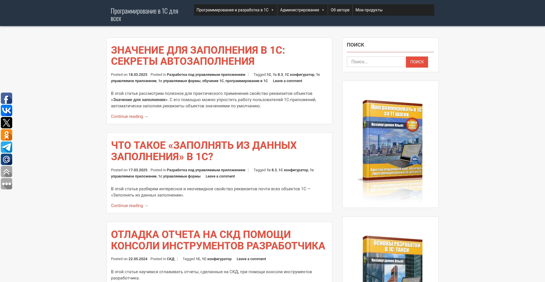Open more share options three-dots icon
545x282 pixels.
pos(7,184)
